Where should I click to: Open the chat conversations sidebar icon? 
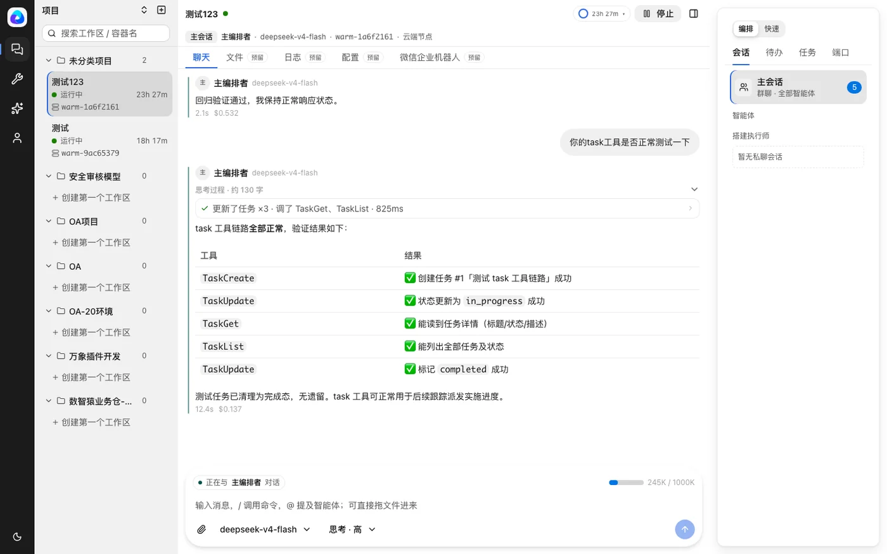click(x=17, y=49)
